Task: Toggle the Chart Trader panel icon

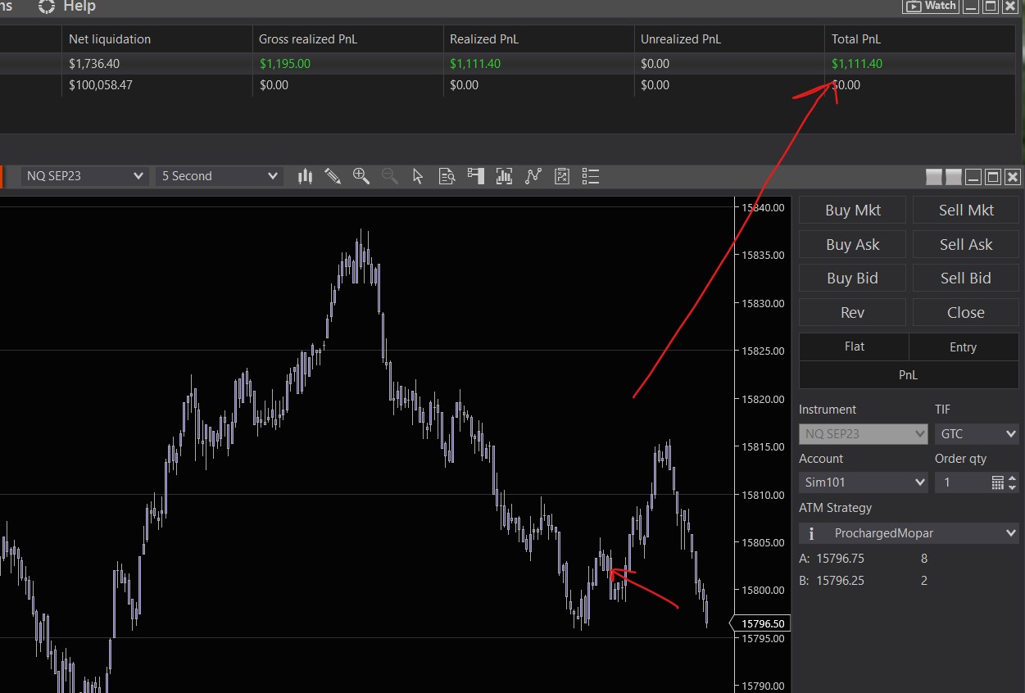Action: click(x=475, y=176)
